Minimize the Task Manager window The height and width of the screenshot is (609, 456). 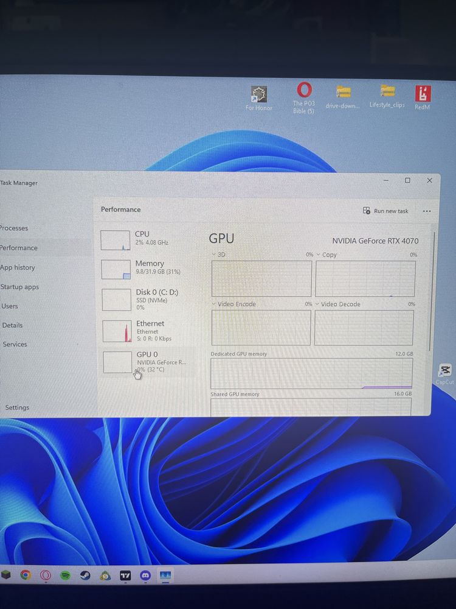tap(386, 180)
